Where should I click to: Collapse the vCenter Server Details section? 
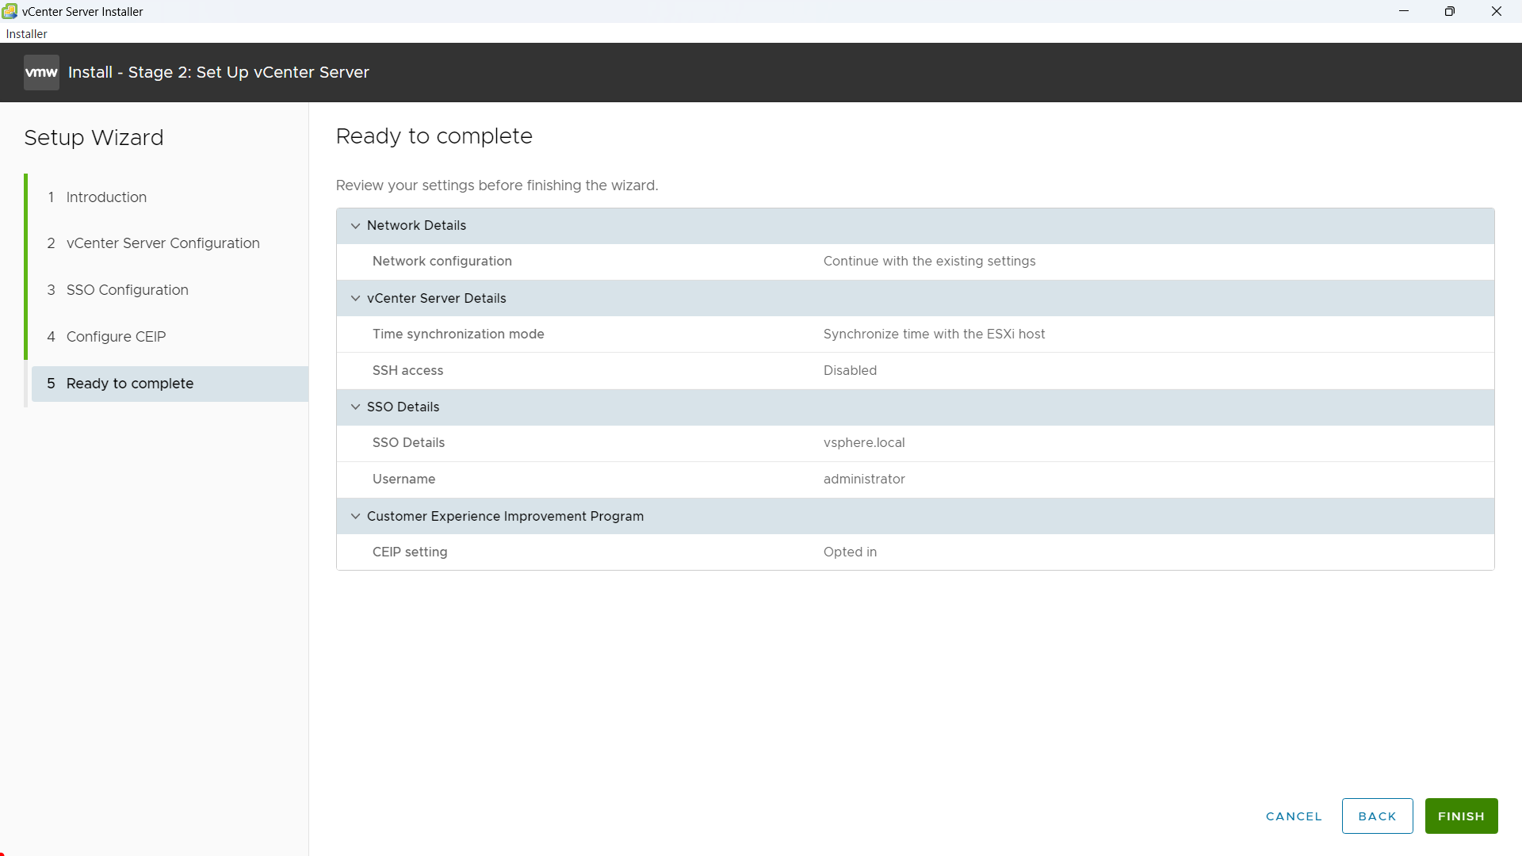click(355, 299)
